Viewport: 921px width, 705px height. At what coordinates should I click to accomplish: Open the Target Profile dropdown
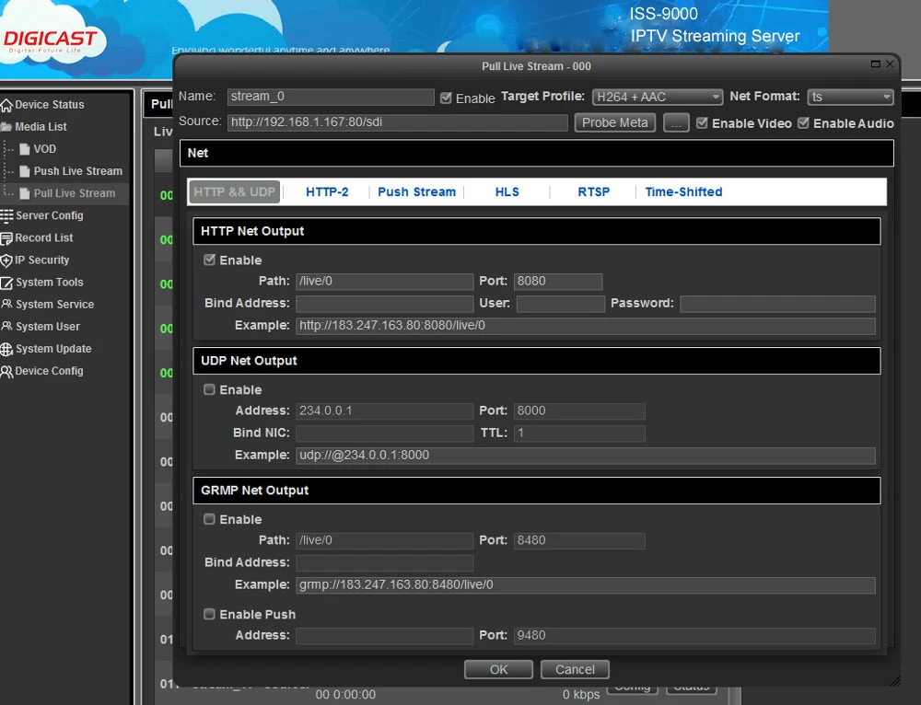pos(657,97)
